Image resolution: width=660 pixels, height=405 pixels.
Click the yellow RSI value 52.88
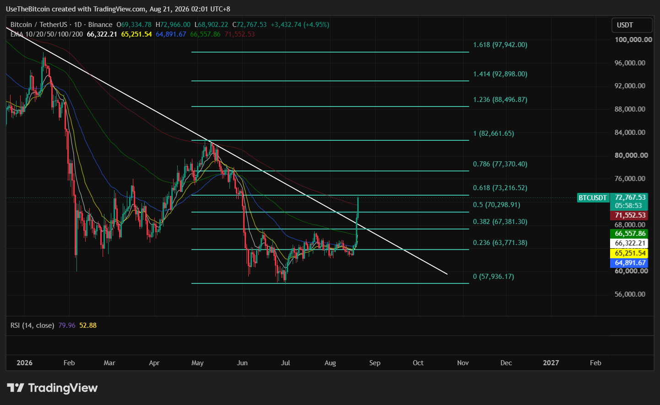(x=88, y=325)
